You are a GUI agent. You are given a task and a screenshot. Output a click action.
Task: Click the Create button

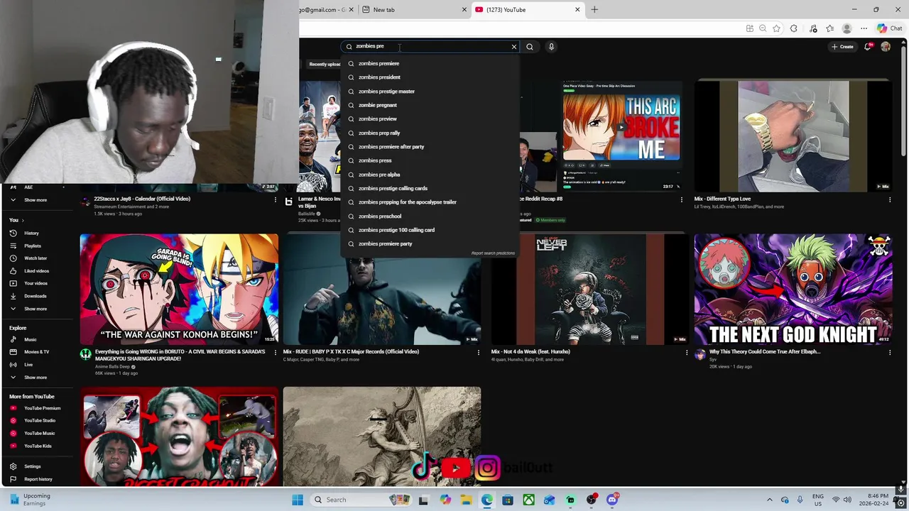(x=842, y=47)
